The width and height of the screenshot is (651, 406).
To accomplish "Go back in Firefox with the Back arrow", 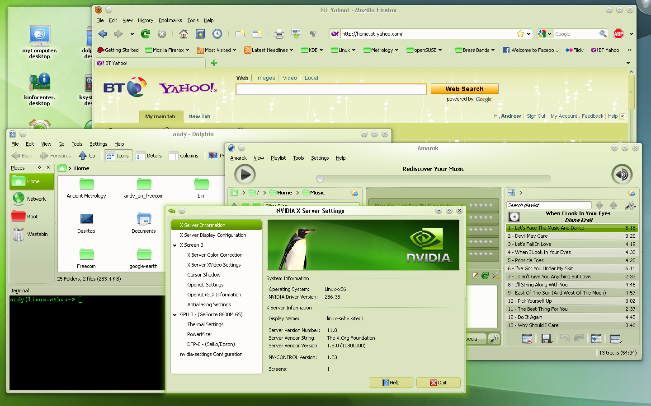I will (x=103, y=34).
